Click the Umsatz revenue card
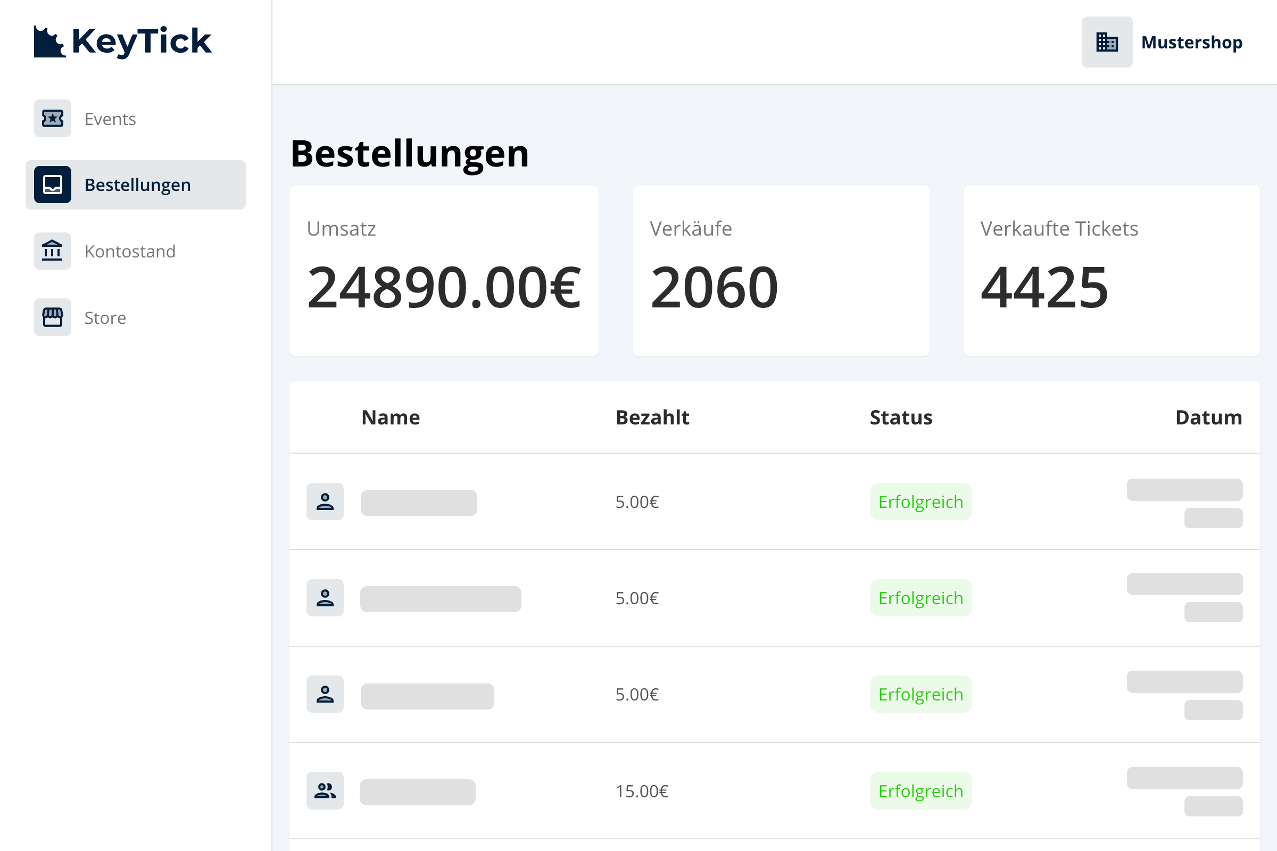Viewport: 1277px width, 851px height. tap(444, 270)
